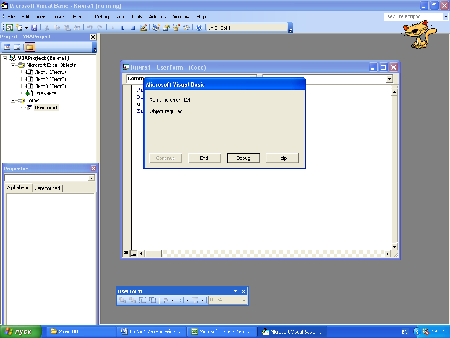Click the Find binoculars icon
Screen dimensions: 450x338
pyautogui.click(x=77, y=28)
